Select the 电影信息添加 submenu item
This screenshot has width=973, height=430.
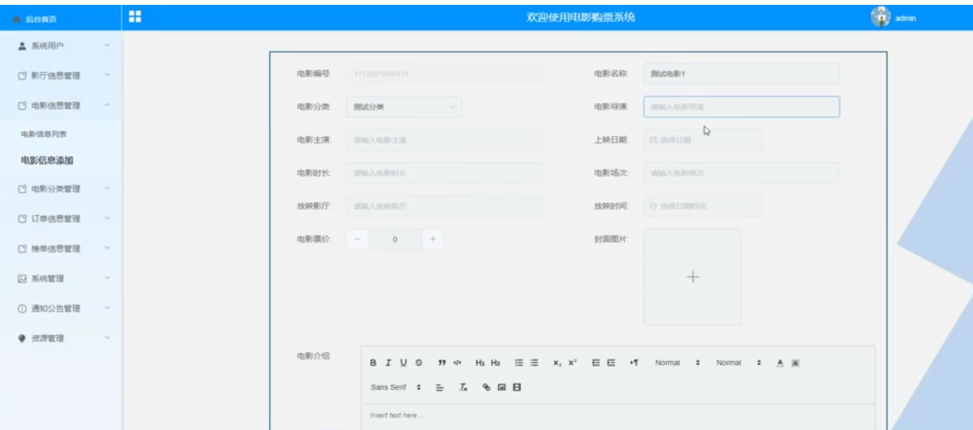(x=47, y=160)
